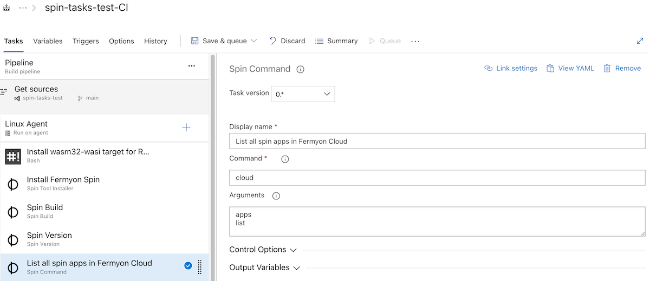The width and height of the screenshot is (650, 281).
Task: Add a task to Linux Agent
Action: pos(186,128)
